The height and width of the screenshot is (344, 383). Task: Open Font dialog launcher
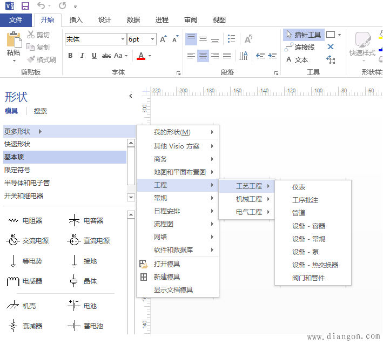click(179, 73)
